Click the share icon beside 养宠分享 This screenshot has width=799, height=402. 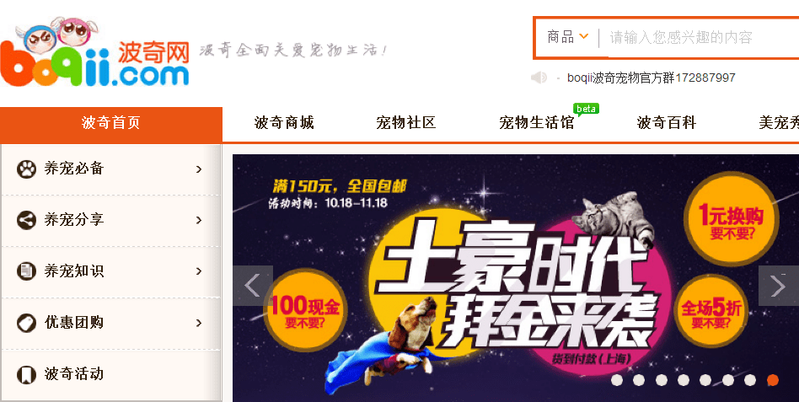(x=26, y=220)
